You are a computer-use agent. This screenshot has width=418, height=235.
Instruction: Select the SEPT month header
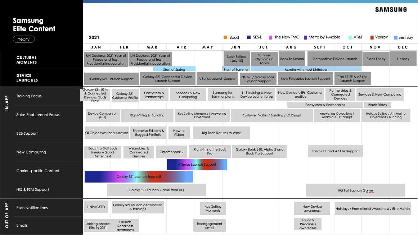coord(320,47)
